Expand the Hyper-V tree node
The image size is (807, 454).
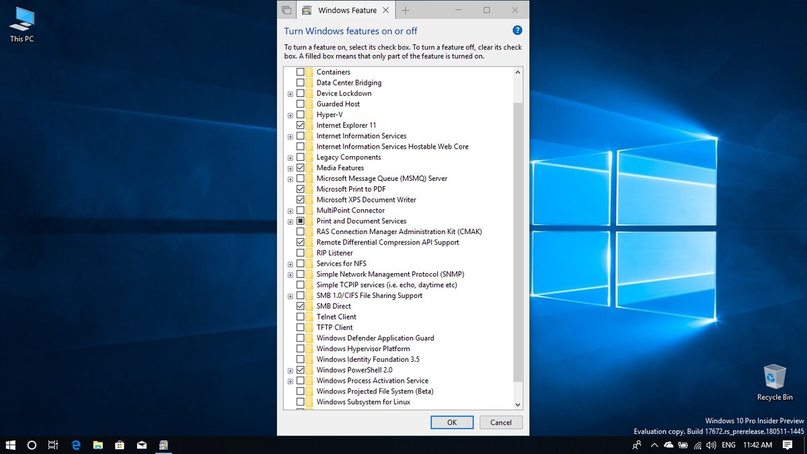tap(290, 114)
